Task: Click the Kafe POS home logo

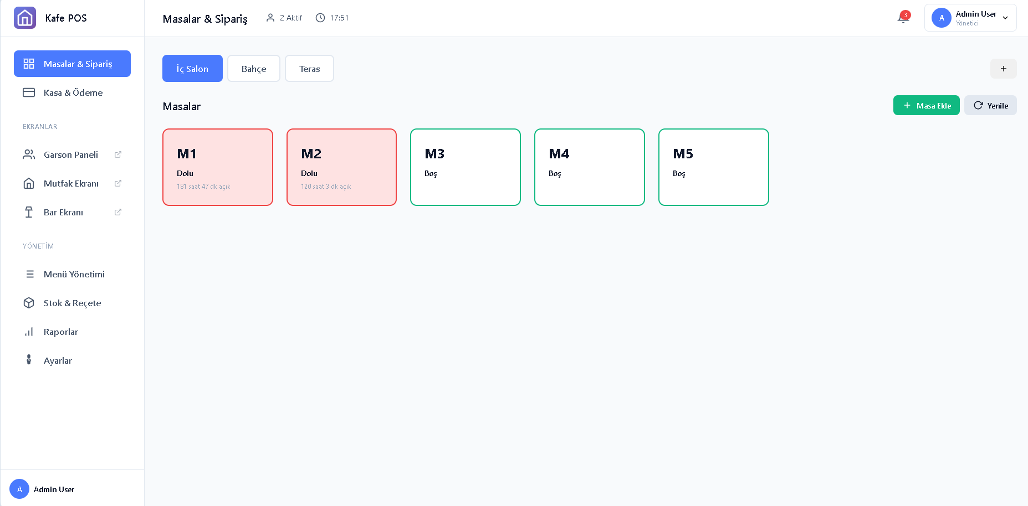Action: pyautogui.click(x=25, y=18)
